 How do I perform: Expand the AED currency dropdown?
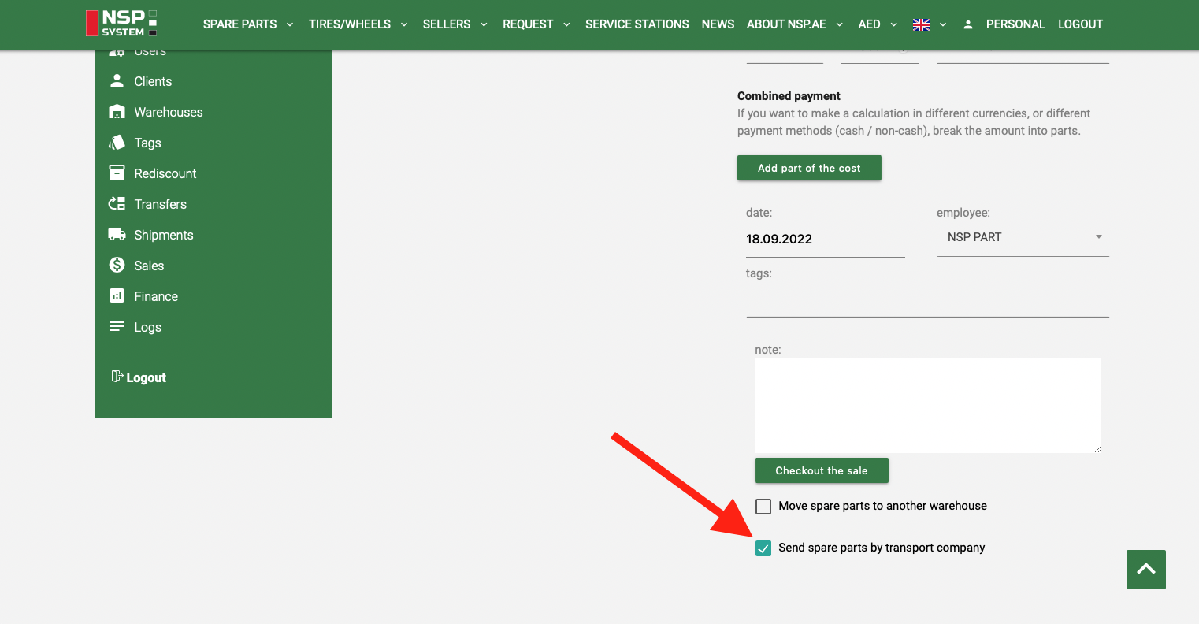point(877,24)
